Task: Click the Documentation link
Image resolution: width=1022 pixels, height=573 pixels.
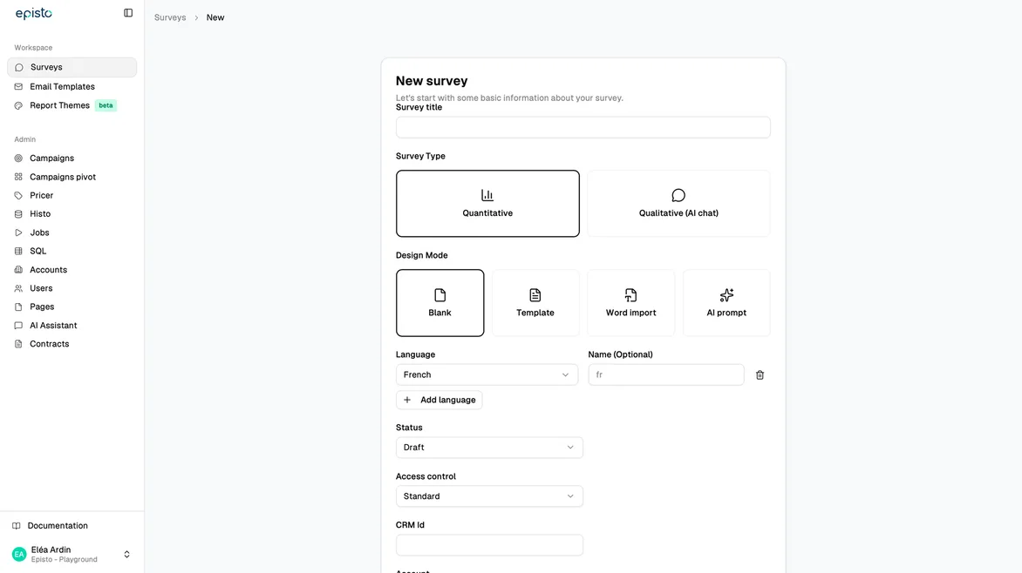Action: coord(58,525)
